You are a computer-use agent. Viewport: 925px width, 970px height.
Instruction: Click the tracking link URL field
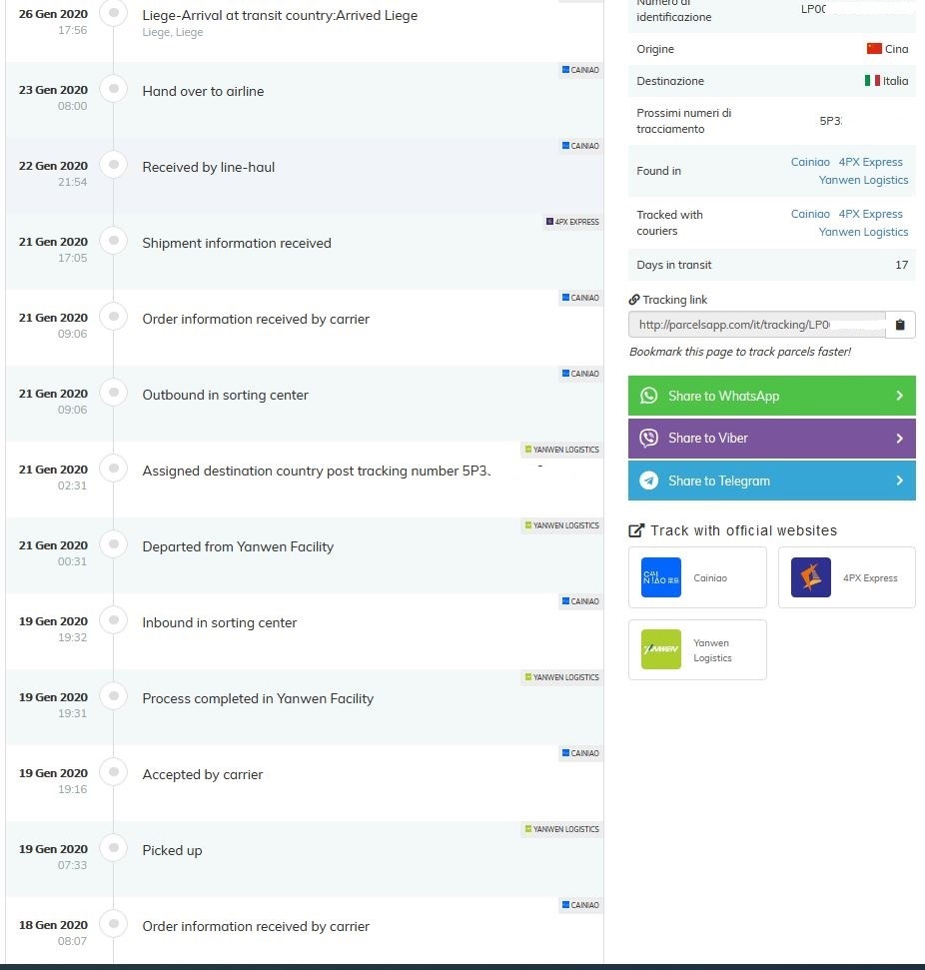pos(757,325)
